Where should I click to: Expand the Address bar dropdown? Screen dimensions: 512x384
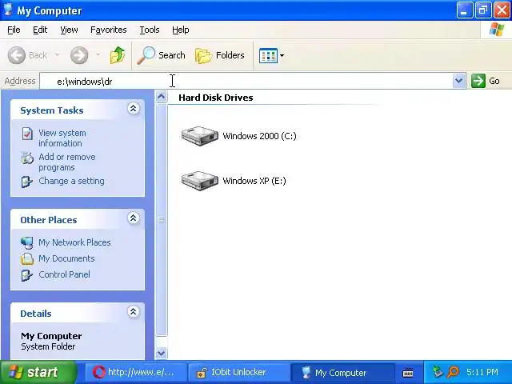click(458, 81)
